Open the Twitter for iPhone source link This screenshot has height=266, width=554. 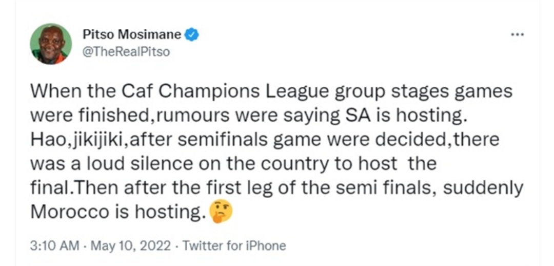[234, 246]
